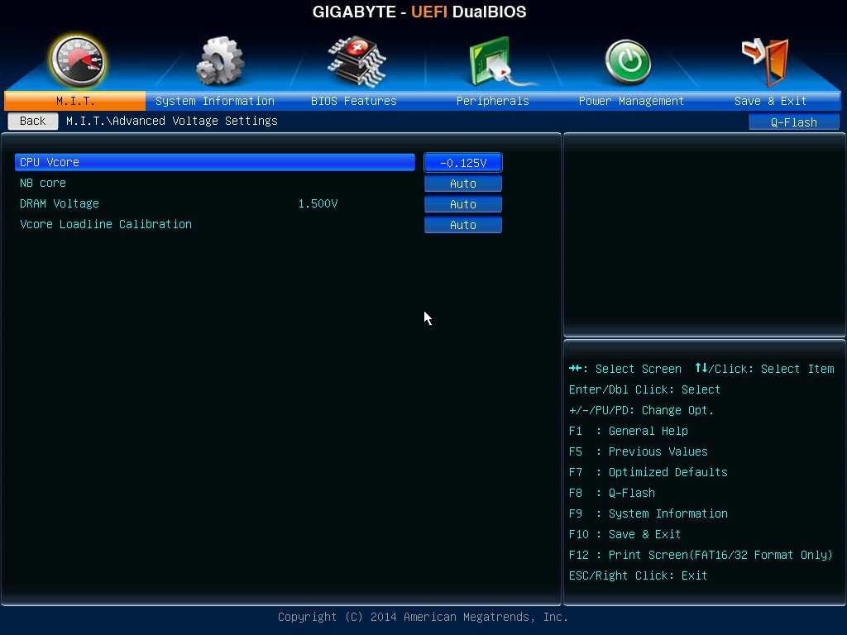
Task: Open CPU Vcore value -0.125V
Action: coord(463,163)
